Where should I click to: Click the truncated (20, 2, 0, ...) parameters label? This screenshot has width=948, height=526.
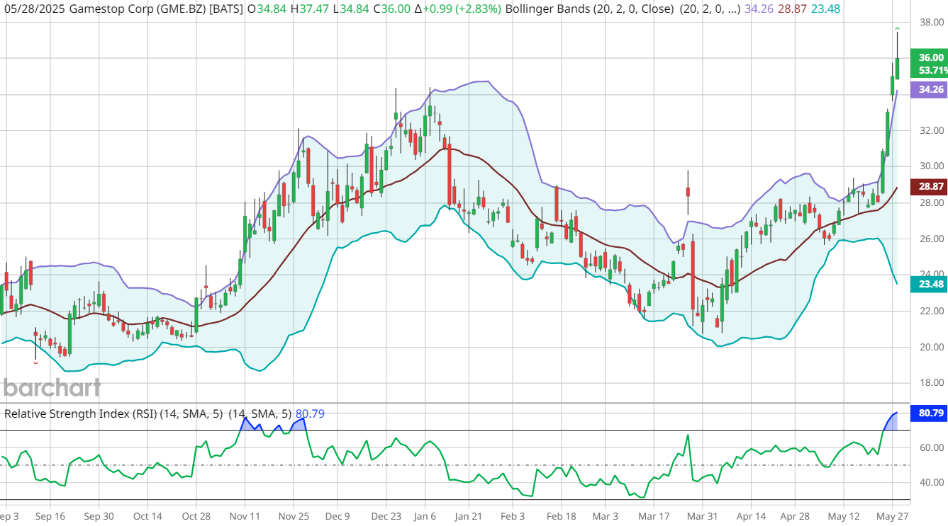pyautogui.click(x=710, y=9)
